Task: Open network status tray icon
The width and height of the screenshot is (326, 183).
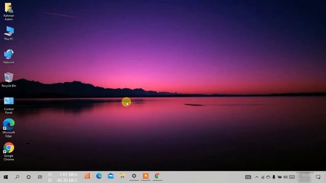Action: pos(263,177)
